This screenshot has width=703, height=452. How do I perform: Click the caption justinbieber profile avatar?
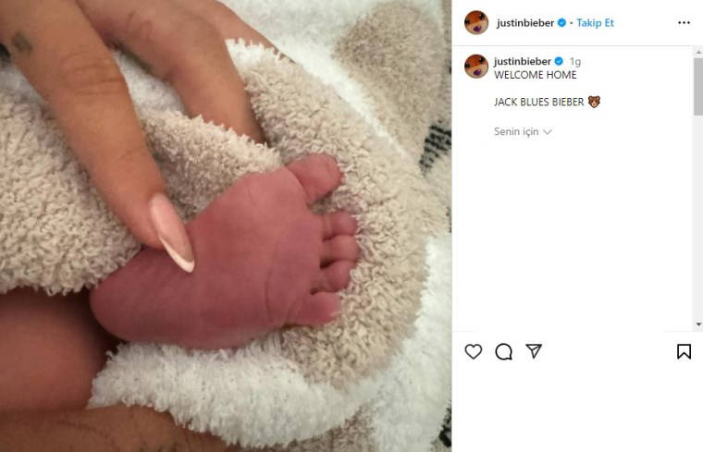tap(476, 67)
